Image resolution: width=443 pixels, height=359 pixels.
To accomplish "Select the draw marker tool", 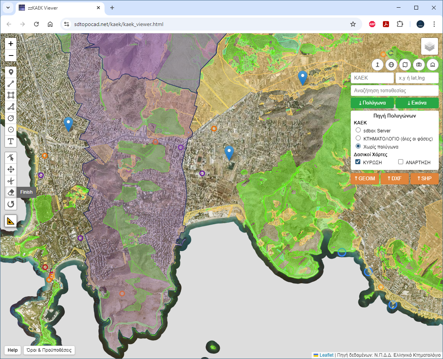I will tap(11, 72).
